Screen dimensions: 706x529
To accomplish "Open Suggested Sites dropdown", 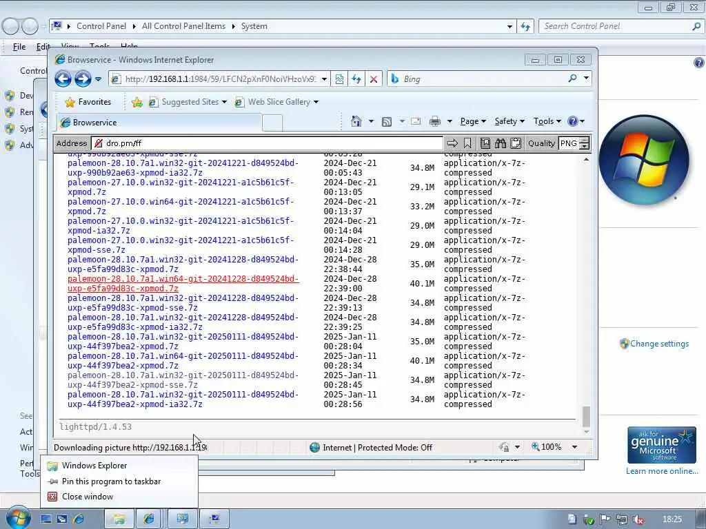I will click(x=188, y=102).
